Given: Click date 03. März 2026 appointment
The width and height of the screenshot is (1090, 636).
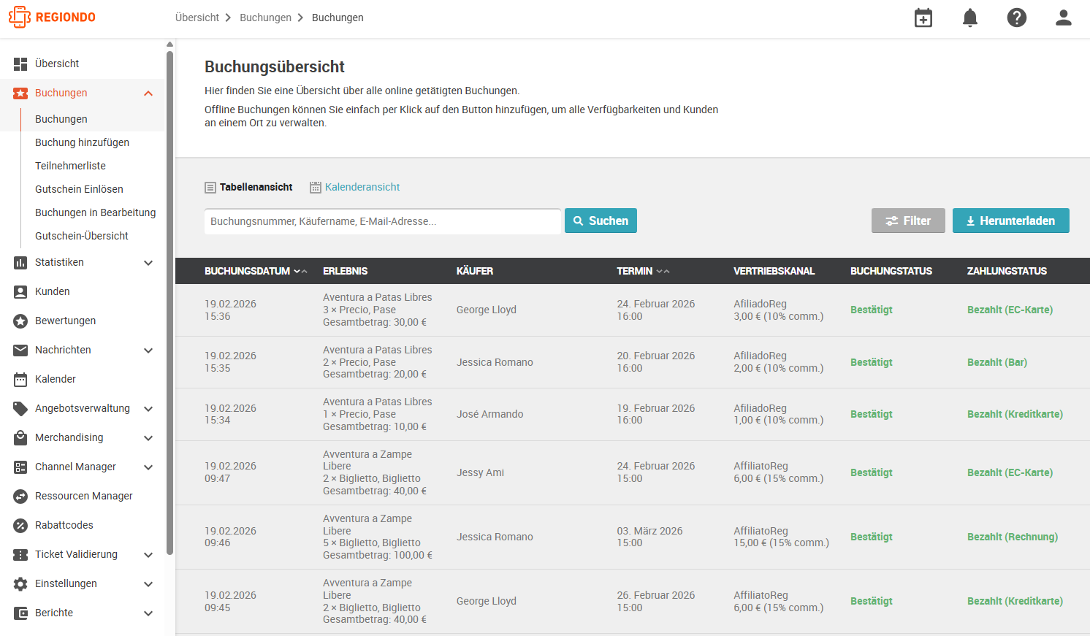Looking at the screenshot, I should click(x=649, y=531).
